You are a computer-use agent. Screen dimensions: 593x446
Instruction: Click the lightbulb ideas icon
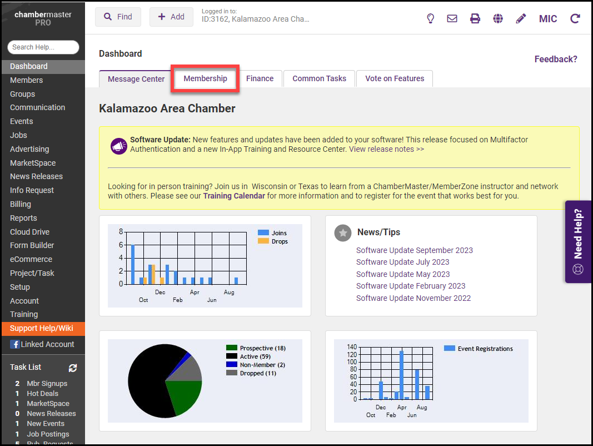coord(430,18)
